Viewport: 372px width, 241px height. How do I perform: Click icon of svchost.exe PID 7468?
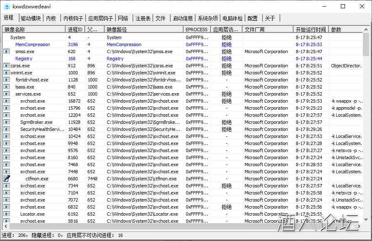(7, 164)
